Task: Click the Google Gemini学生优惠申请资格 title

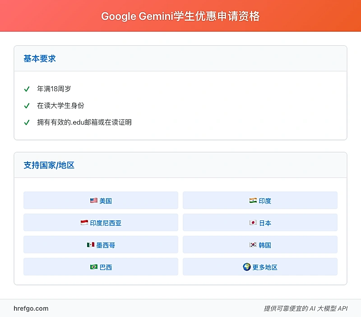Action: (180, 16)
